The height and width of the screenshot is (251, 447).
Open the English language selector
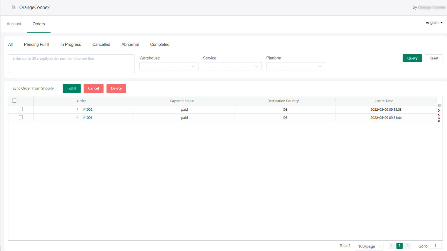coord(434,23)
